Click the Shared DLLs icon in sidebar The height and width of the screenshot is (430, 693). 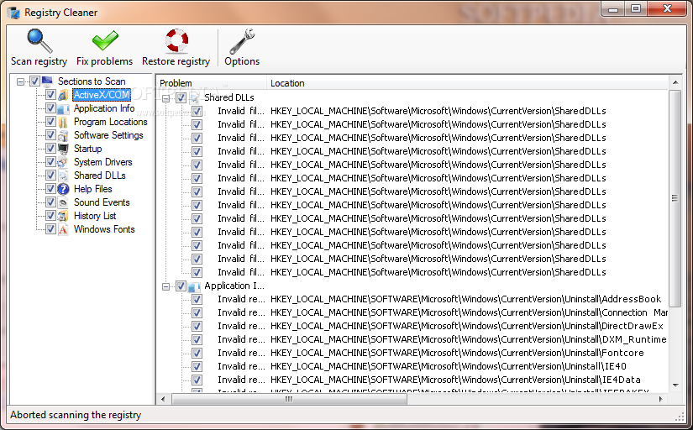coord(63,176)
